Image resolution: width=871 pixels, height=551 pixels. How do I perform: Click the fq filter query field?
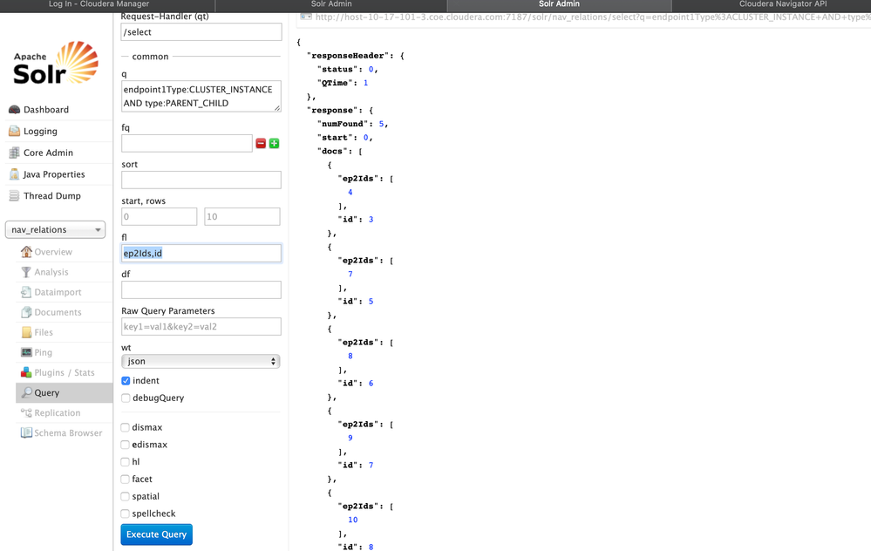[x=187, y=143]
